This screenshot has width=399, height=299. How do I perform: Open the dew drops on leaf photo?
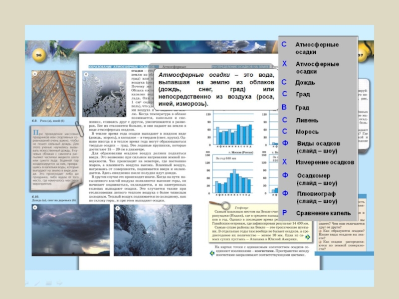pyautogui.click(x=54, y=94)
